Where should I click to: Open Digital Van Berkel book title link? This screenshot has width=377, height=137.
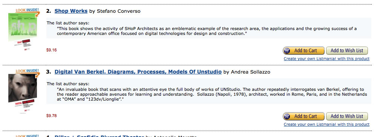click(138, 72)
